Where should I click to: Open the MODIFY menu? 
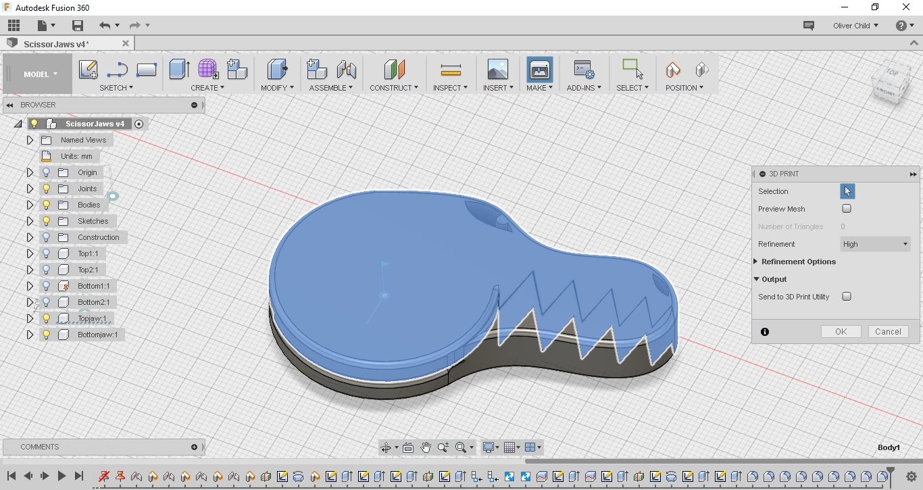pyautogui.click(x=278, y=88)
